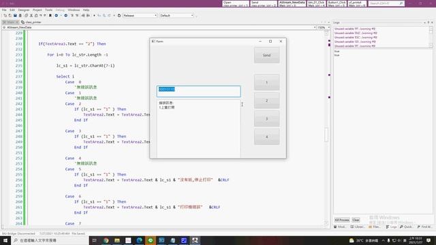This screenshot has width=436, height=245.
Task: Switch to the Modules tab at bottom right
Action: 340,227
